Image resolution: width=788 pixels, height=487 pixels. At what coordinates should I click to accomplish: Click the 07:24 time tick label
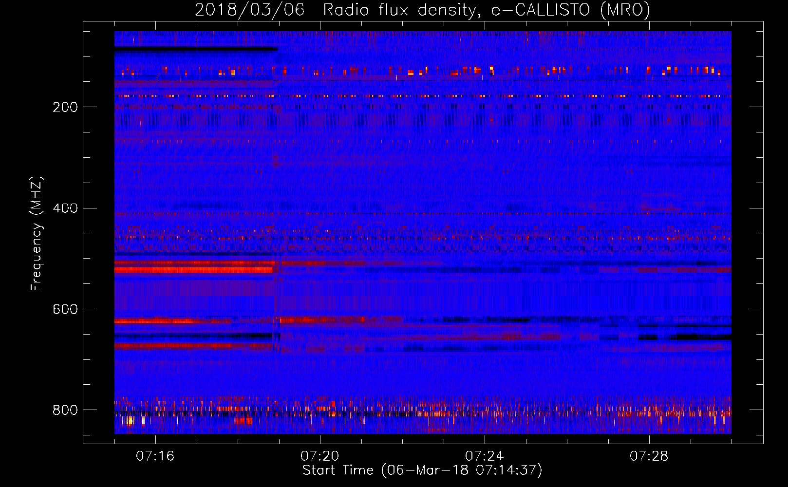484,456
